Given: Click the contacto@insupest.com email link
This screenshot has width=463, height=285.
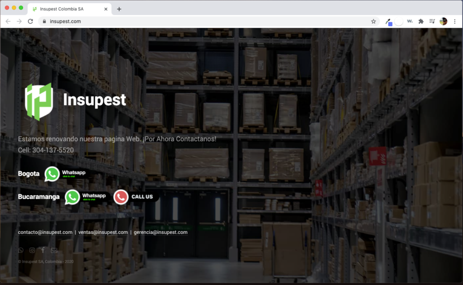Looking at the screenshot, I should (45, 232).
